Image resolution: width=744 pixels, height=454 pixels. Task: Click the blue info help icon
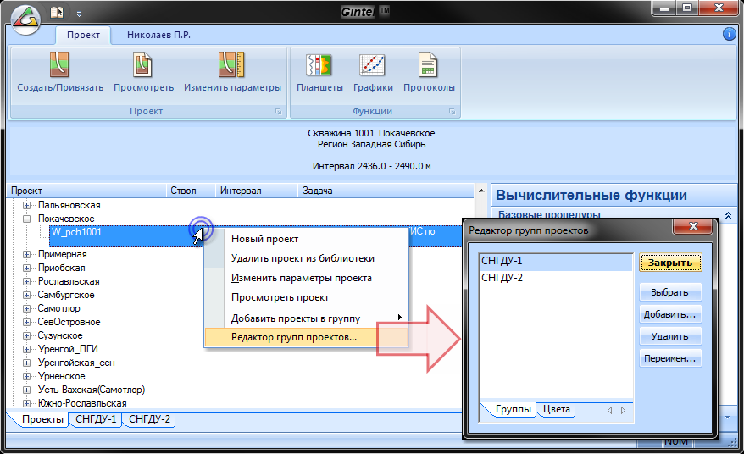point(730,34)
